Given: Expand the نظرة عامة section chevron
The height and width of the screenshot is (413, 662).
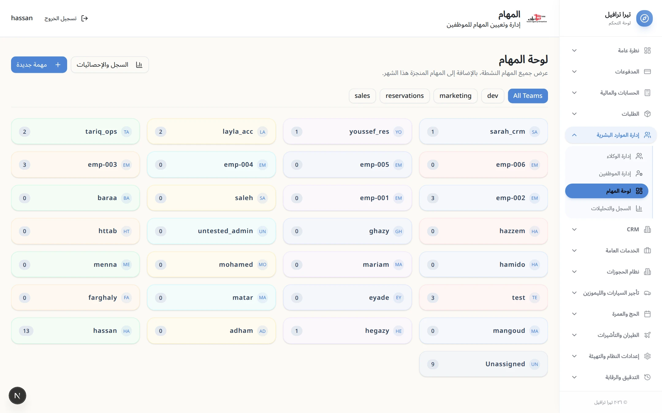Looking at the screenshot, I should 574,50.
